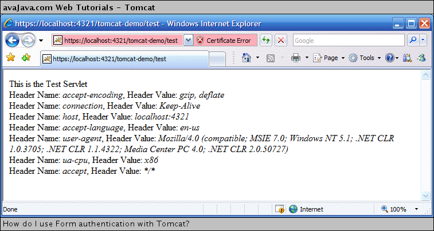Click the scrollbar down arrow

coord(425,196)
